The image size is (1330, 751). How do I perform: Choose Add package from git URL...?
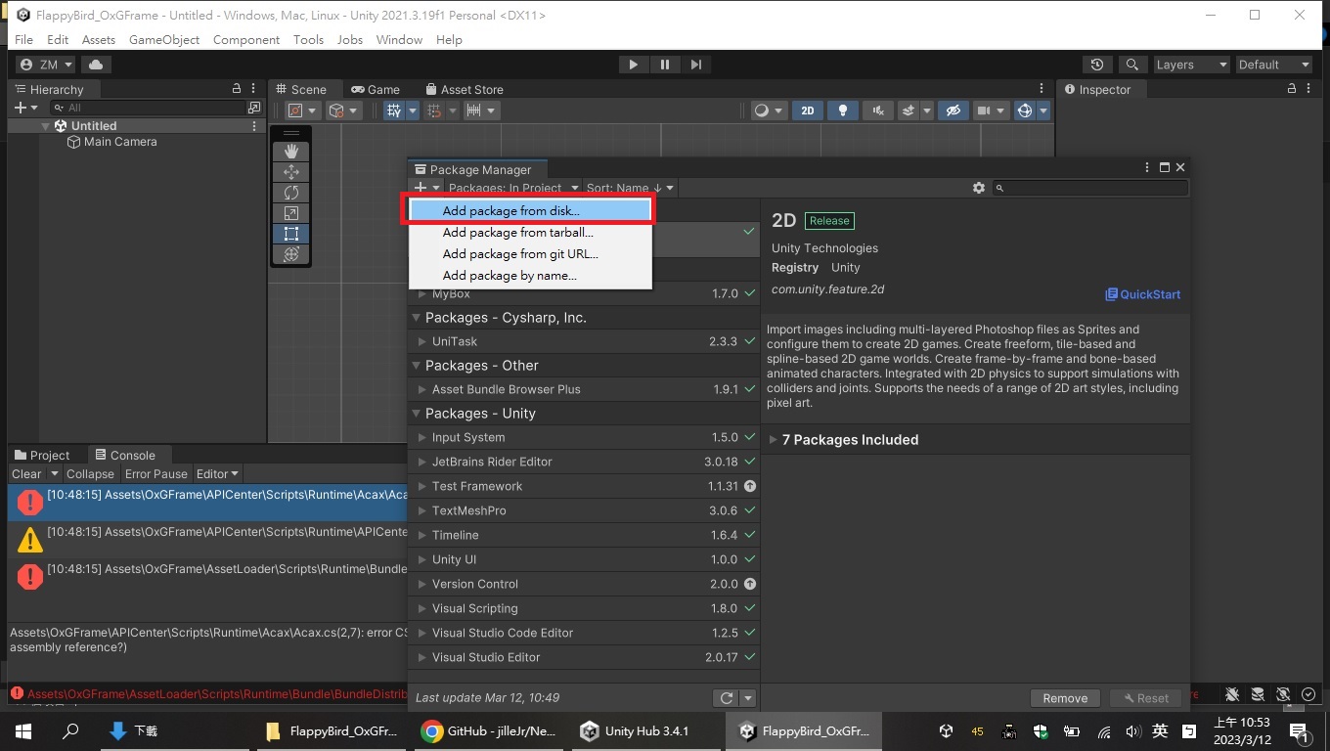coord(530,254)
